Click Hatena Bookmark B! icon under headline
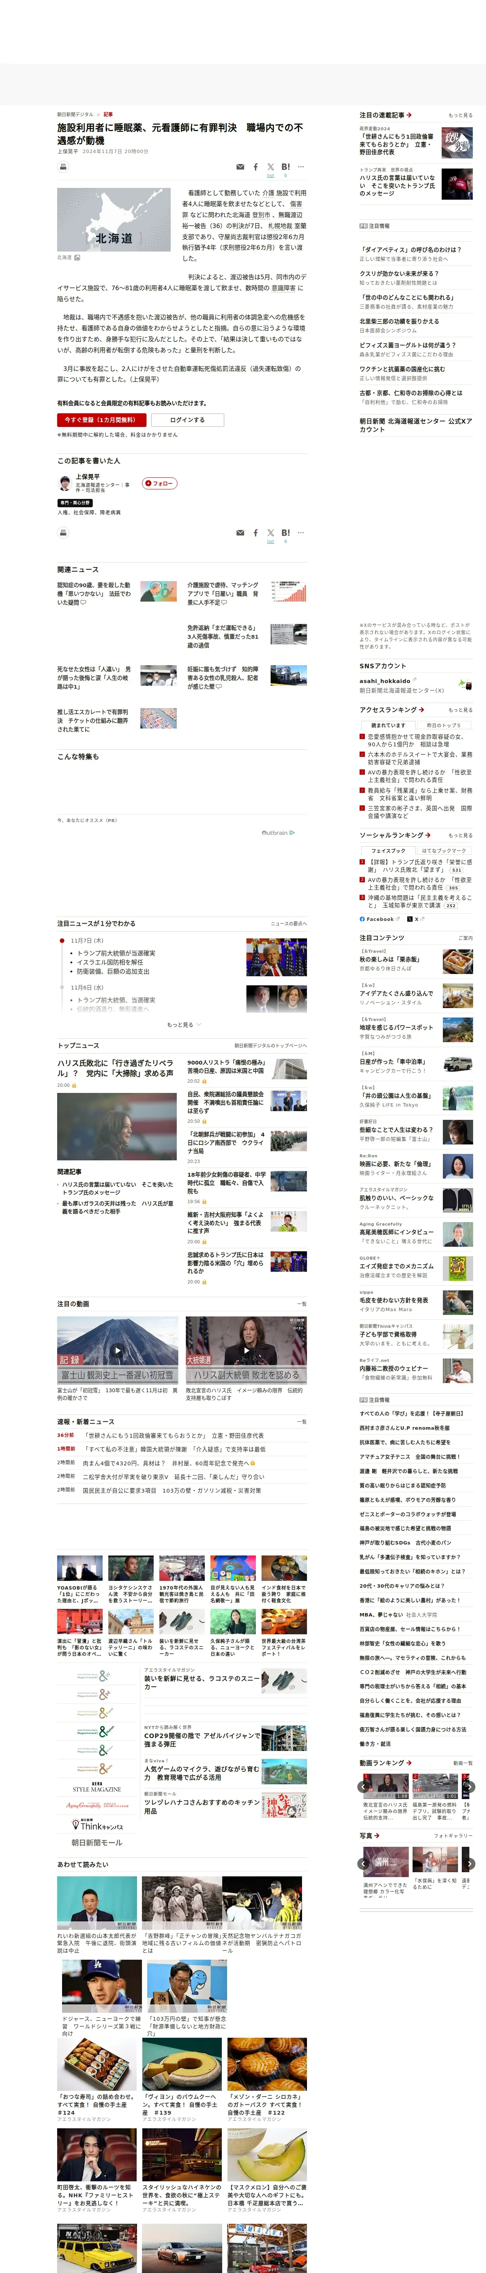Image resolution: width=486 pixels, height=2273 pixels. coord(286,166)
